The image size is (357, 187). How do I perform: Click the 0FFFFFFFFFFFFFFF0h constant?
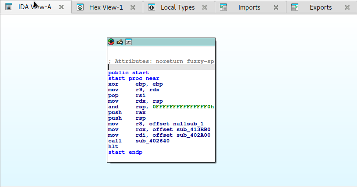click(x=183, y=107)
